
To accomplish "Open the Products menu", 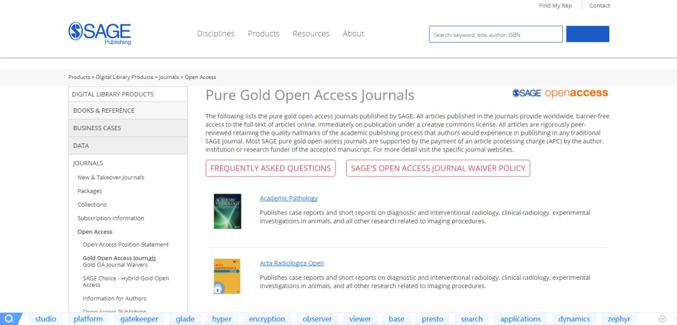I will pyautogui.click(x=263, y=34).
